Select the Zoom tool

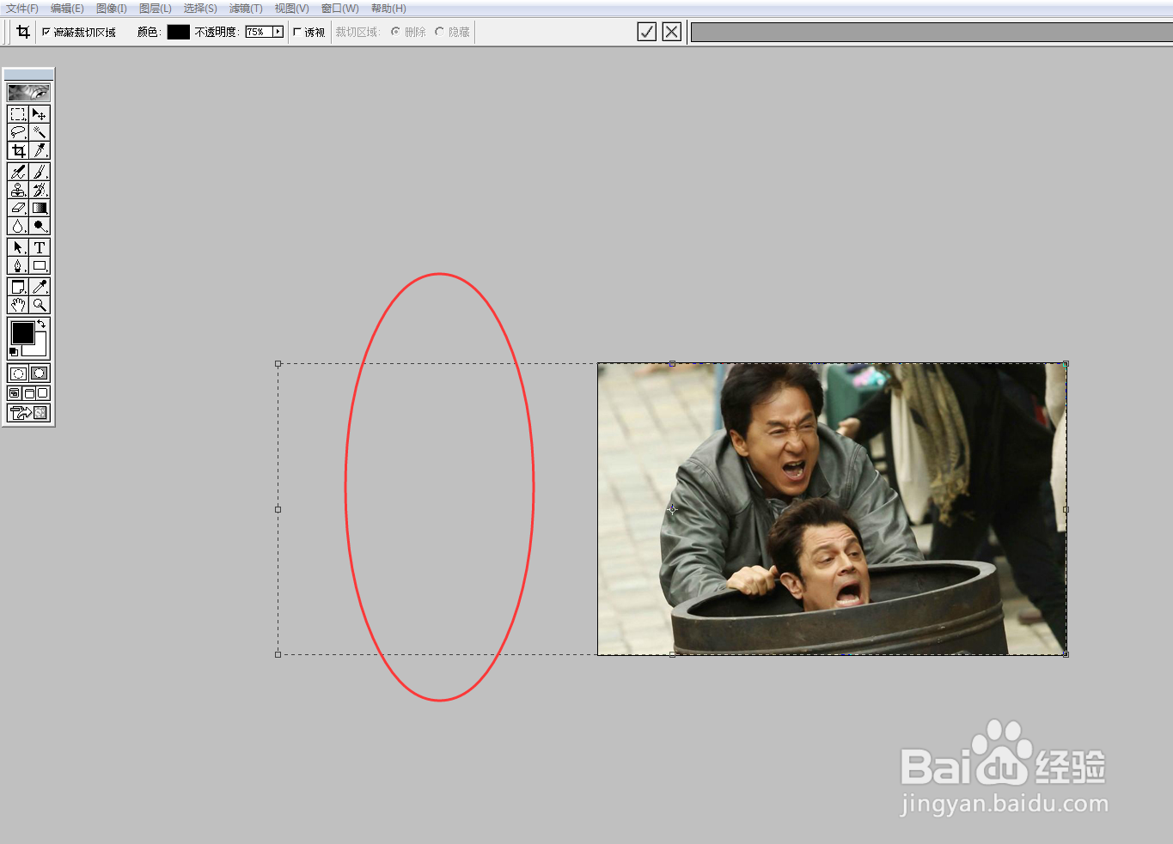(x=40, y=305)
